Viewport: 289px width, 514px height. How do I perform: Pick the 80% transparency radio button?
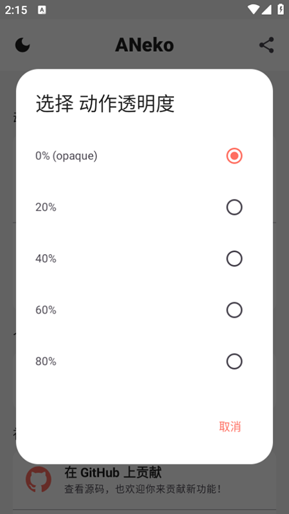tap(234, 361)
